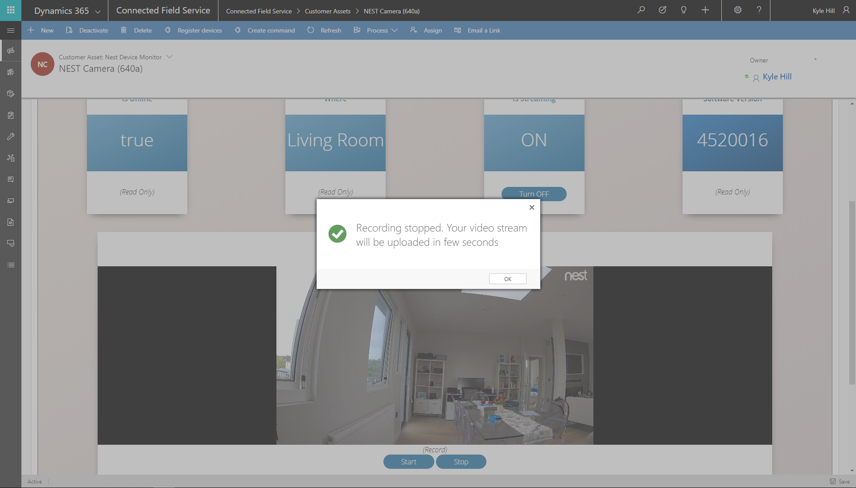Turn OFF the streaming
The width and height of the screenshot is (856, 488).
534,194
